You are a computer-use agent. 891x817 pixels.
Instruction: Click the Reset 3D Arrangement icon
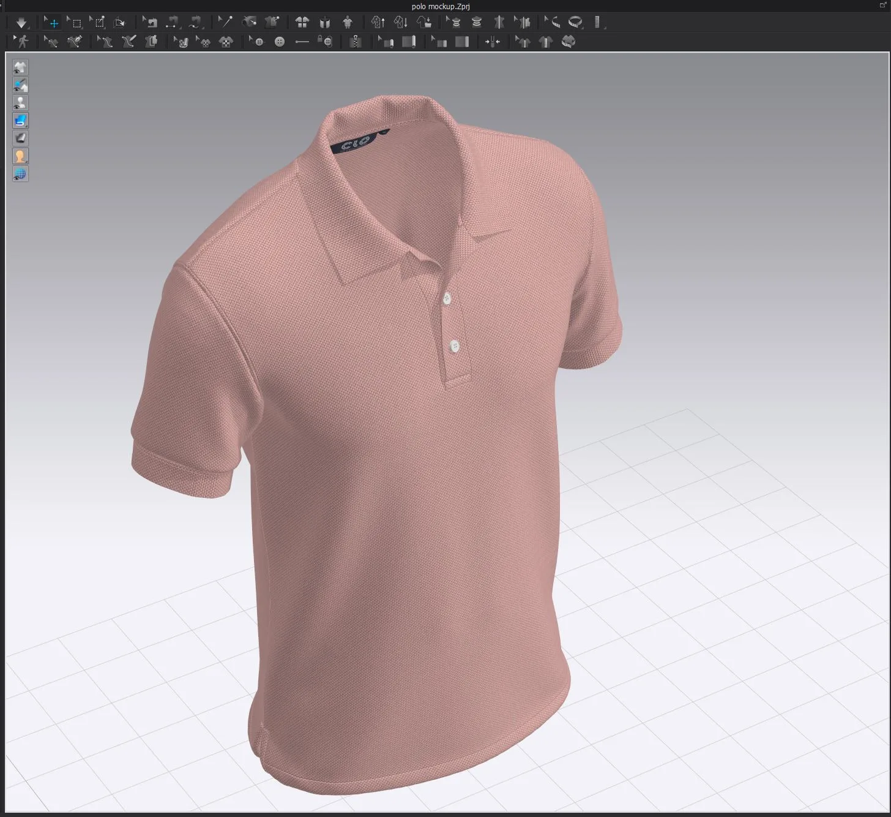(325, 23)
